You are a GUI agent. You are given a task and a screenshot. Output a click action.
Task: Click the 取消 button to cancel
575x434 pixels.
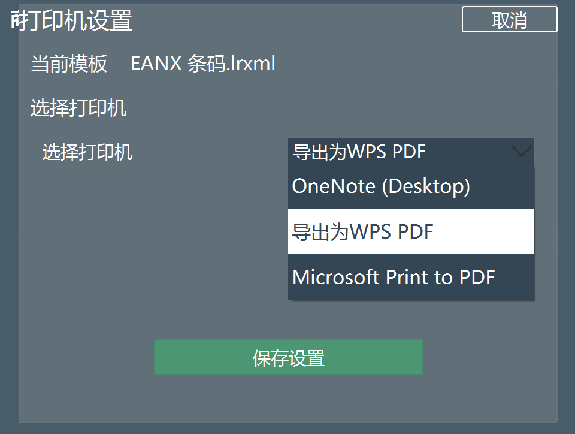tap(509, 19)
